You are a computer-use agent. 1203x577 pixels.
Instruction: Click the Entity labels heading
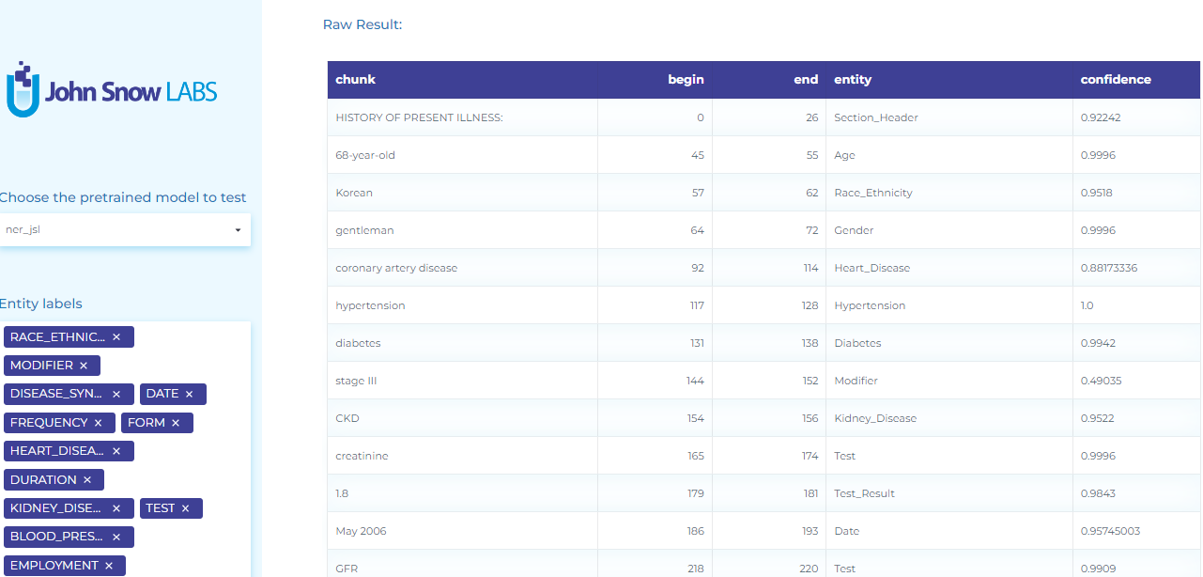pyautogui.click(x=40, y=304)
